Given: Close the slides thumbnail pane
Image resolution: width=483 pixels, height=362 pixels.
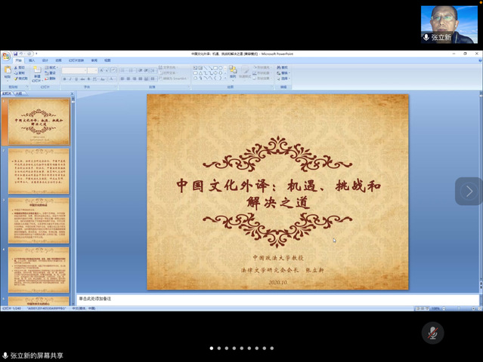Looking at the screenshot, I should (x=70, y=94).
